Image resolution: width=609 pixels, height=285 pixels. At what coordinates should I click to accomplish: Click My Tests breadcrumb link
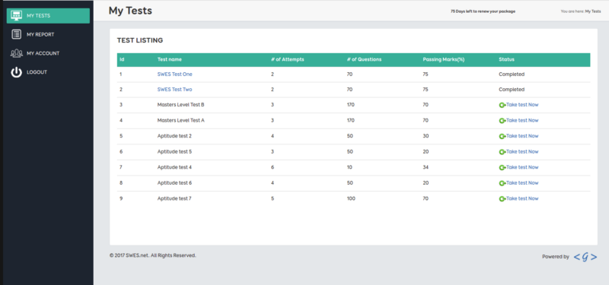(593, 11)
